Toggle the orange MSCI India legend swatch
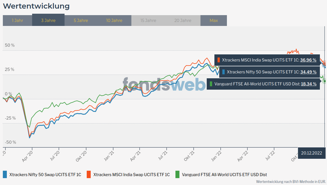 (x=89, y=175)
